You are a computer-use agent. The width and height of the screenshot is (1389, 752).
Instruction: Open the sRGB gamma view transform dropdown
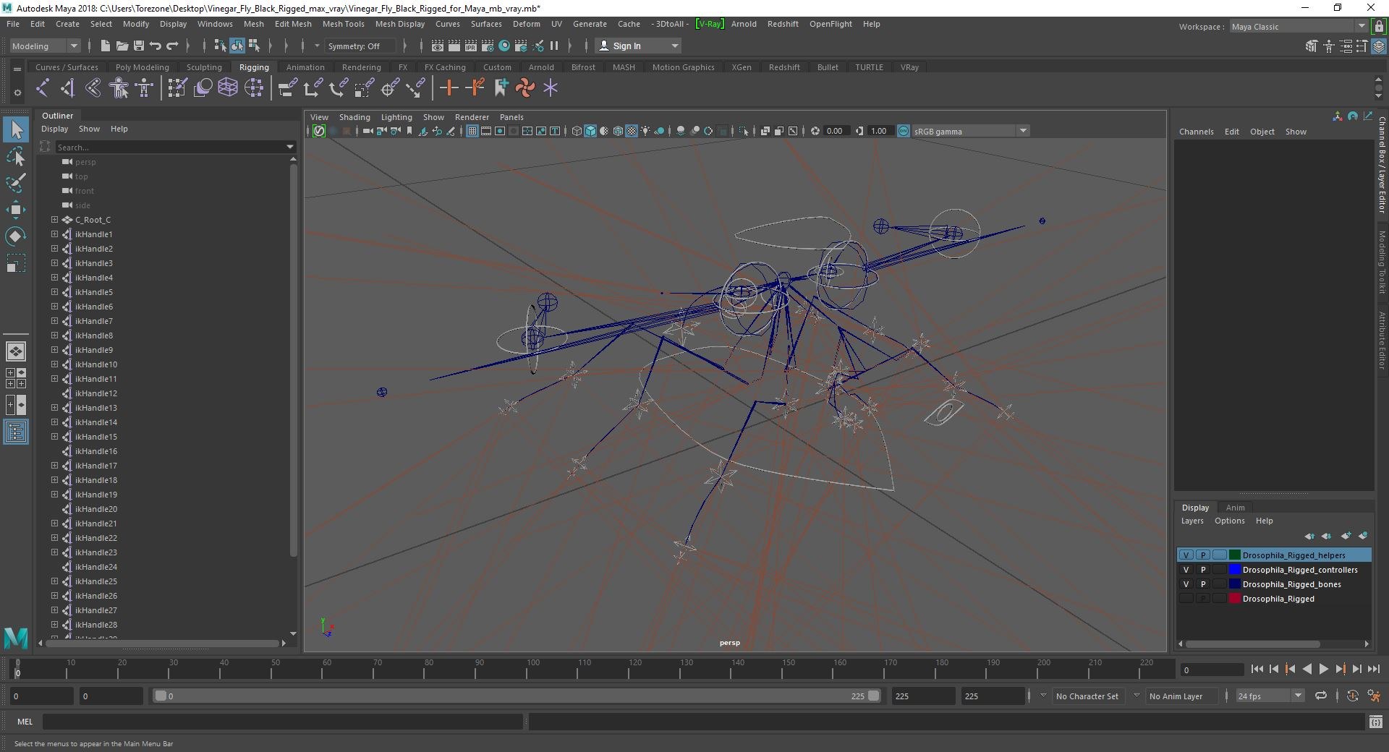[x=970, y=131]
